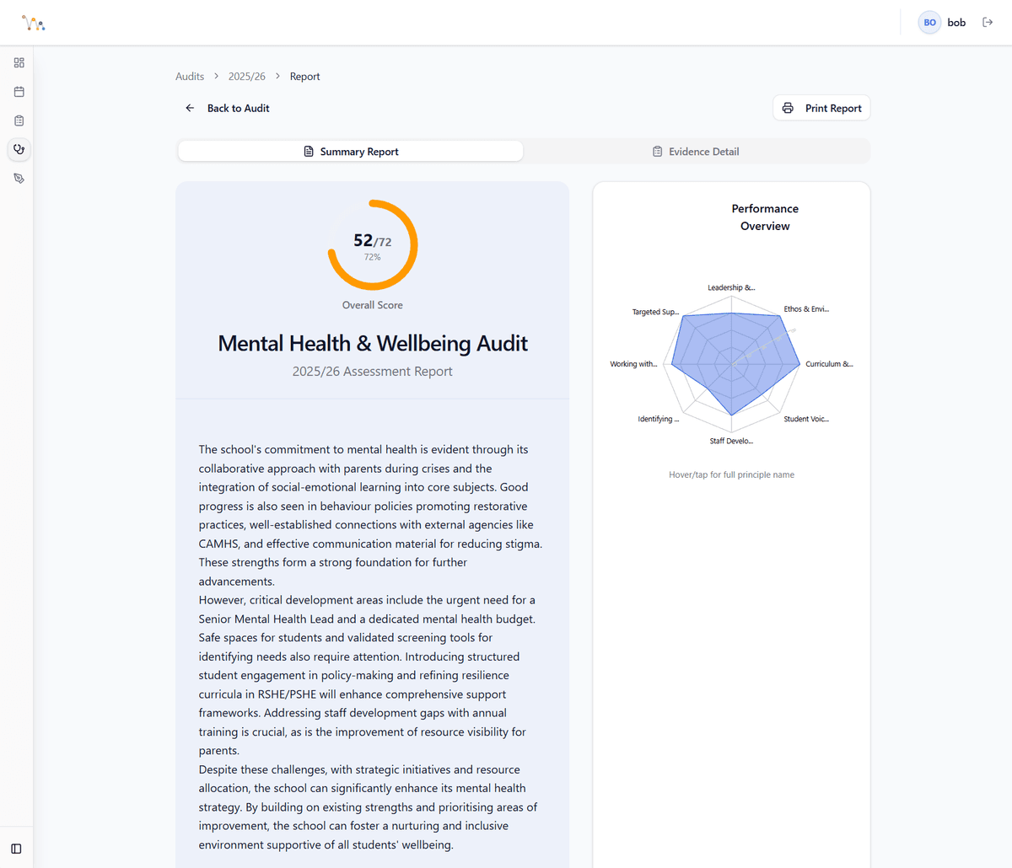Click the Overall Score progress ring
Image resolution: width=1012 pixels, height=868 pixels.
372,244
